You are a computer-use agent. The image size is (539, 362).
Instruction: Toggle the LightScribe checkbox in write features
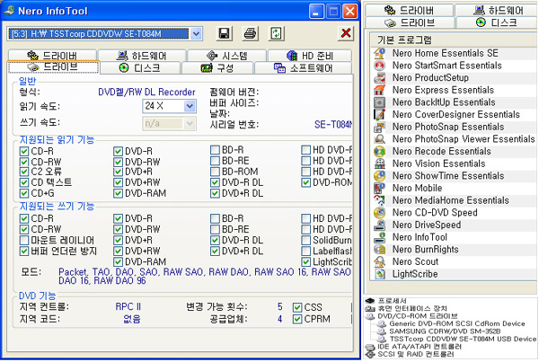(306, 261)
